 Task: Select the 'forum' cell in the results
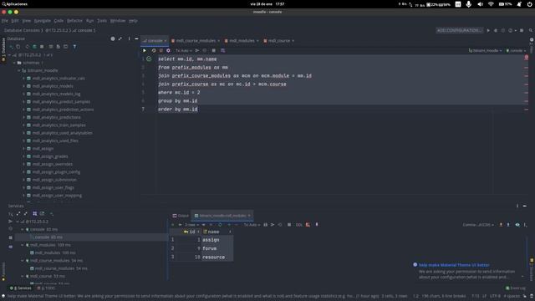pyautogui.click(x=217, y=248)
